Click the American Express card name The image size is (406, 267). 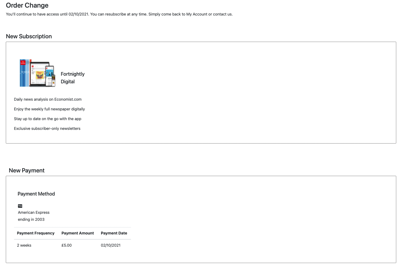(34, 213)
